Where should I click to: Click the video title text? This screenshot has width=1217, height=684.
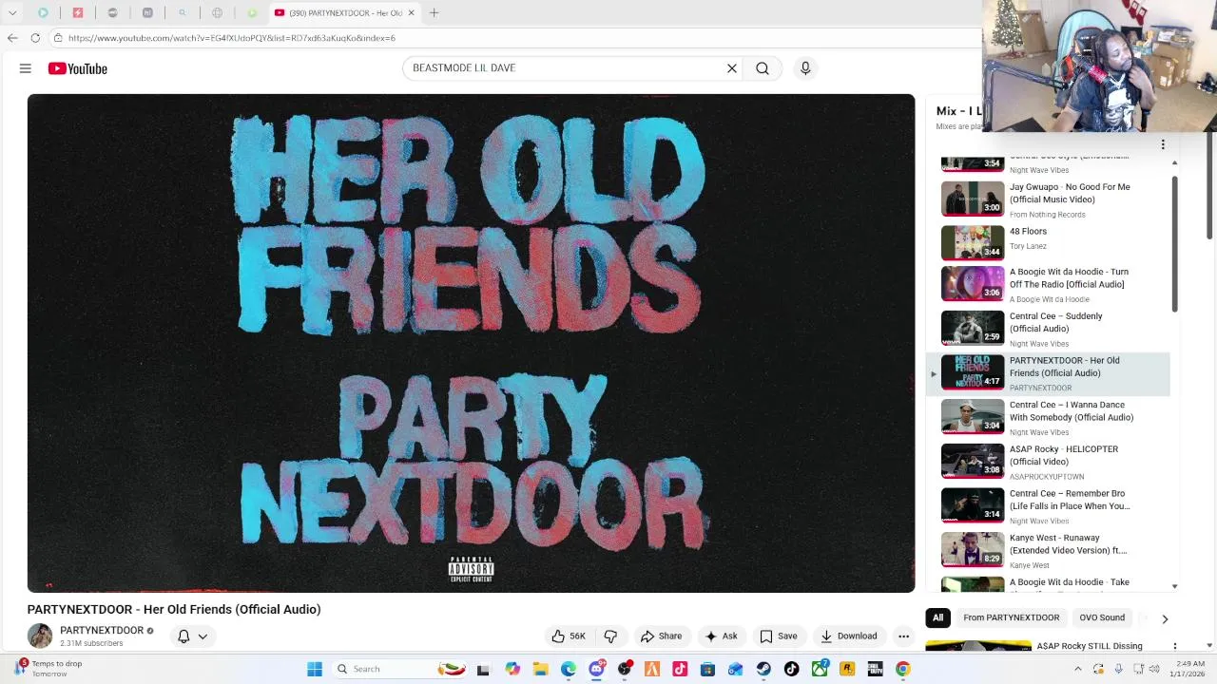tap(174, 610)
